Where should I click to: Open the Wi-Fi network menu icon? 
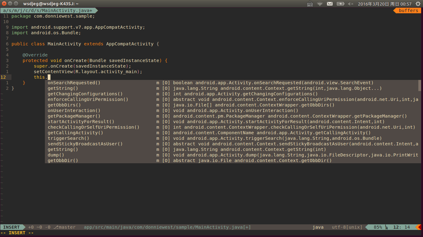click(320, 4)
